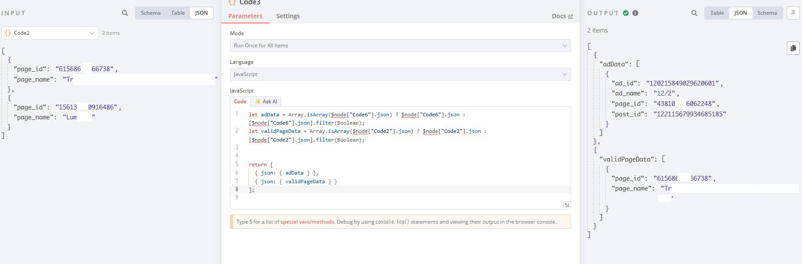Screen dimensions: 802x264
Task: Click the ad_id value 120215849029620601
Action: pyautogui.click(x=683, y=83)
